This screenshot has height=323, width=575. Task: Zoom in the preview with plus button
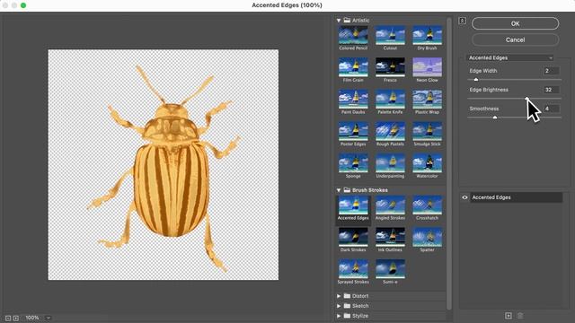pos(16,319)
